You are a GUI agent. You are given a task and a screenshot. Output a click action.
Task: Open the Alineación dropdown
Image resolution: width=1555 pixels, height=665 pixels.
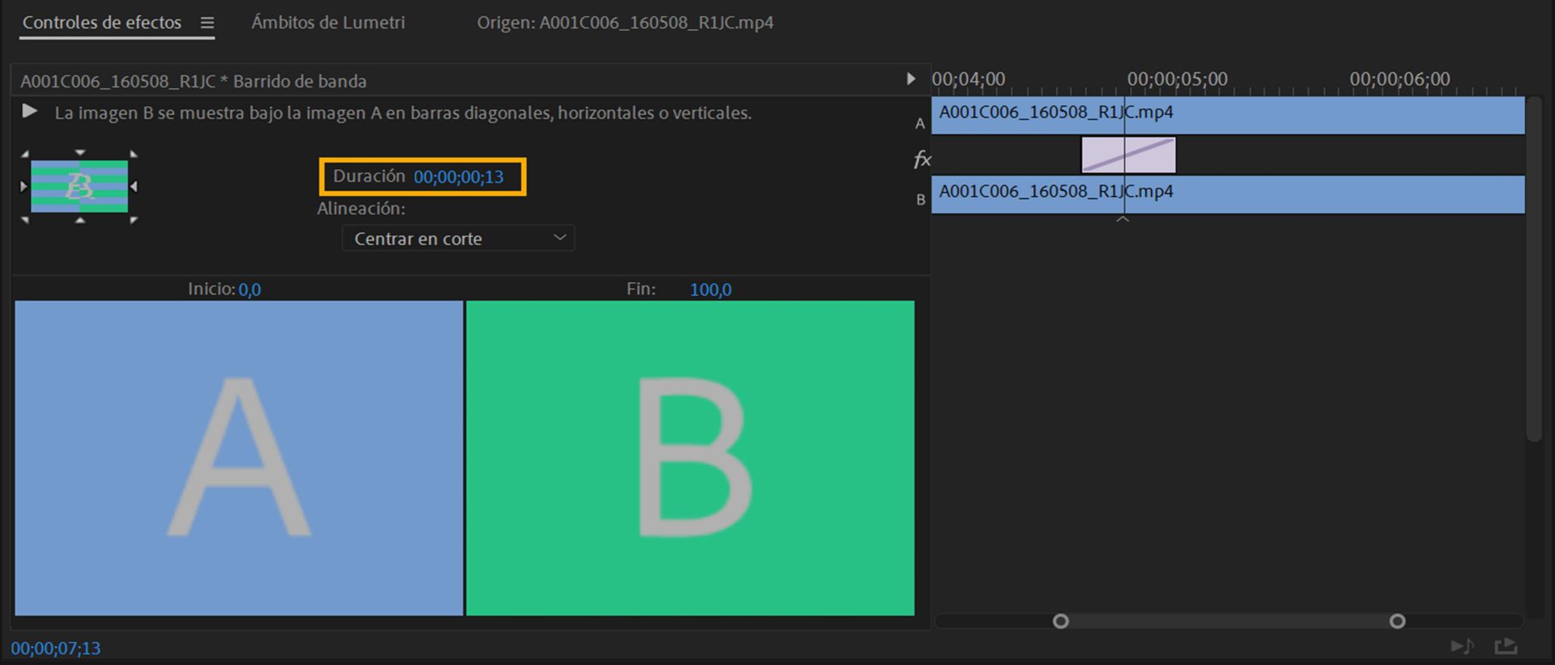(x=458, y=239)
